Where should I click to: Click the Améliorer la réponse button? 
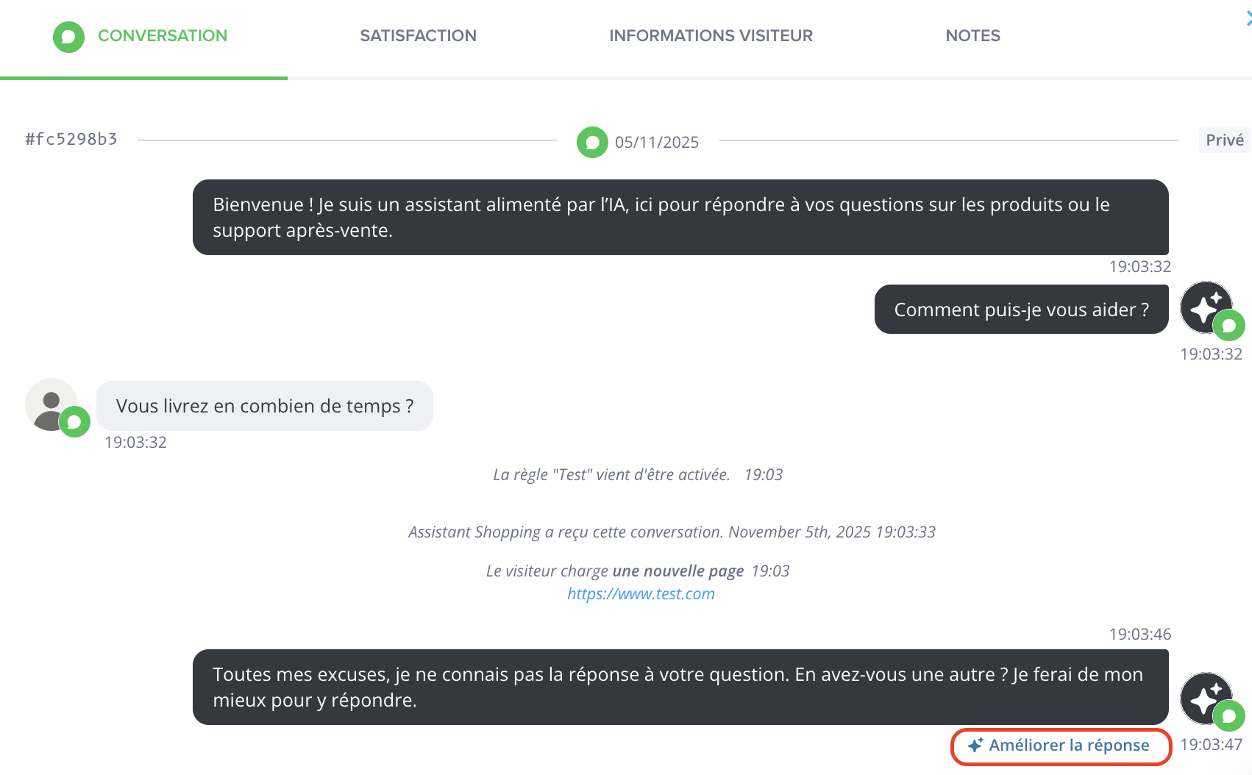pos(1068,746)
